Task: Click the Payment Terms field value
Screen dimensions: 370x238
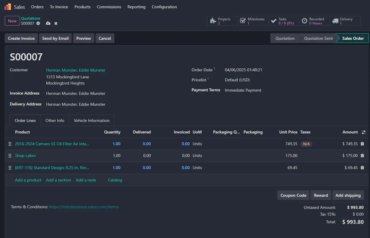Action: coord(243,90)
